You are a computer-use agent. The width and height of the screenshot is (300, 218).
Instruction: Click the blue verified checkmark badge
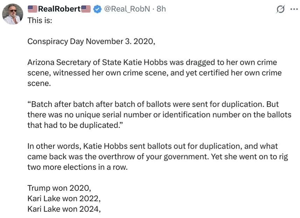pos(97,9)
